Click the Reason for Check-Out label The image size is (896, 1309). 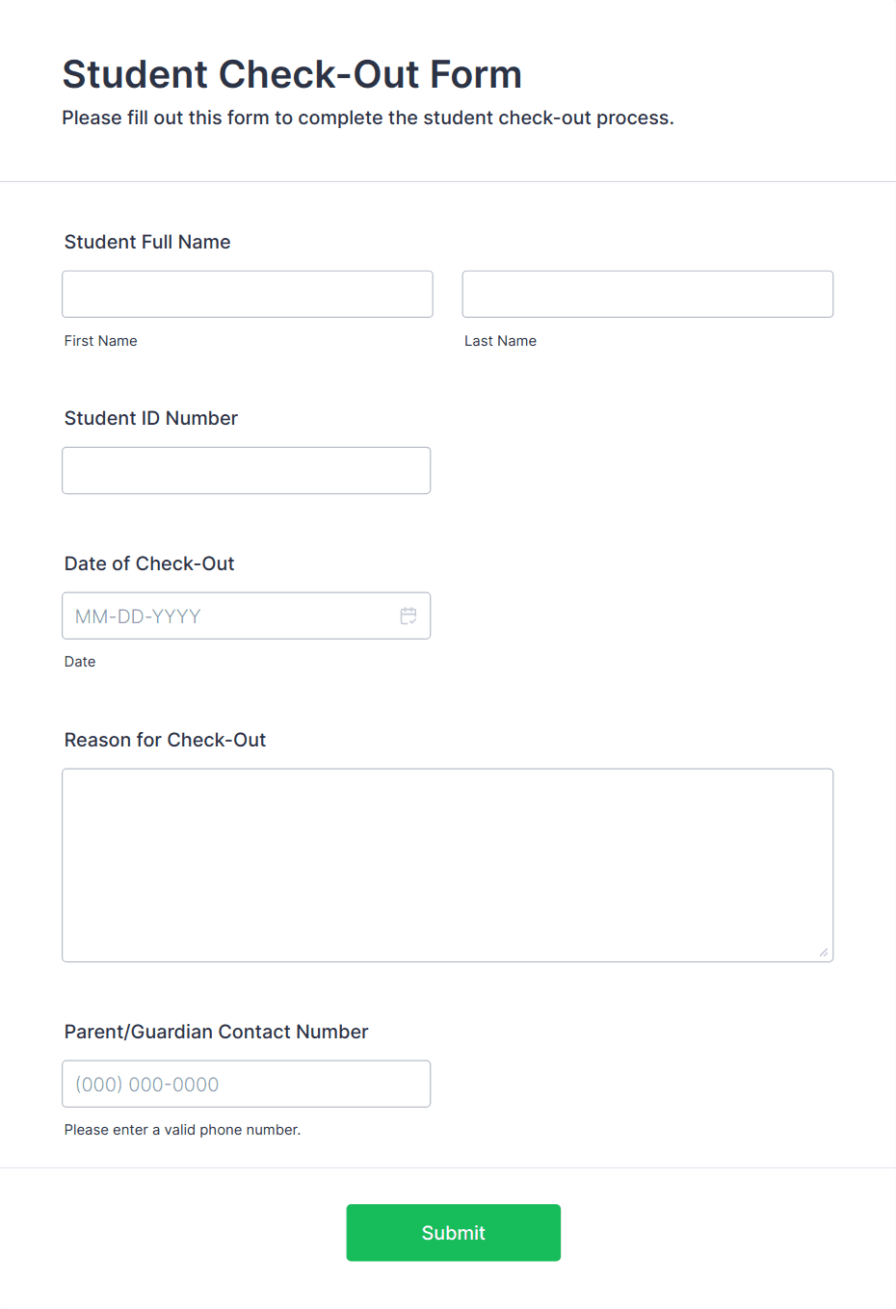point(165,740)
